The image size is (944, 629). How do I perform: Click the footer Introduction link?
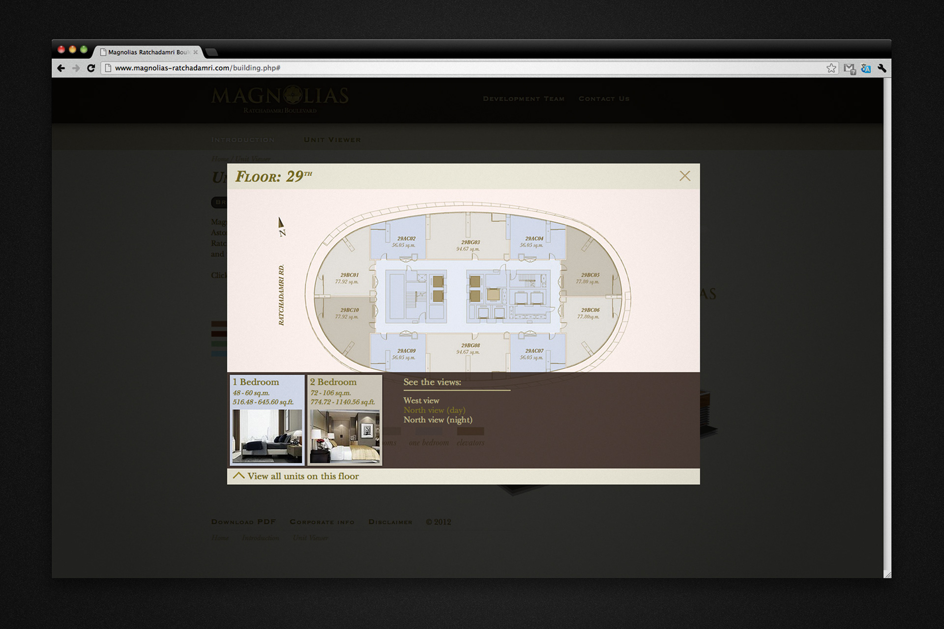click(x=260, y=538)
